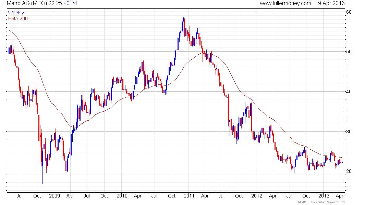Click the 20 price axis label
Image resolution: width=377 pixels, height=205 pixels.
pyautogui.click(x=349, y=171)
